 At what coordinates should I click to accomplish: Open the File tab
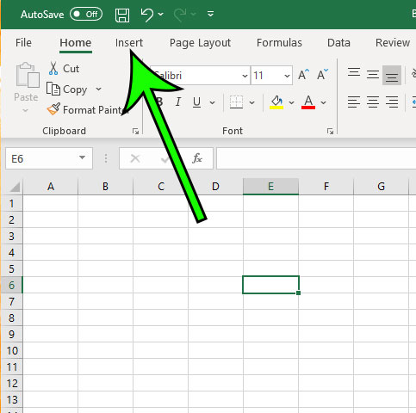[x=23, y=43]
